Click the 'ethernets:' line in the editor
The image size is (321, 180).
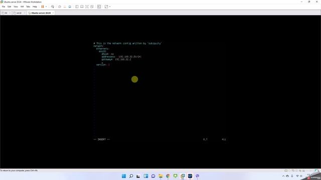[x=102, y=49]
